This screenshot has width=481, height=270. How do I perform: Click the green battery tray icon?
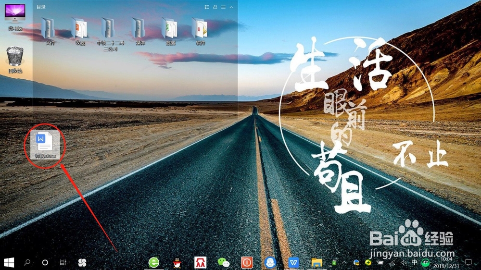334,263
